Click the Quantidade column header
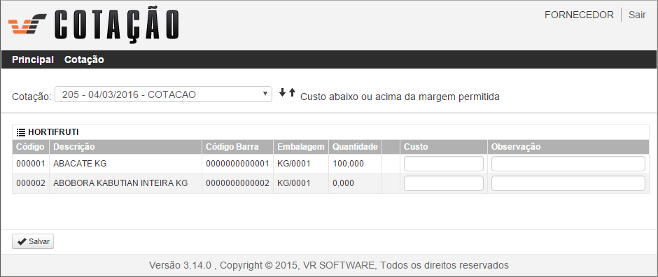Screen dimensions: 658x277 click(x=355, y=147)
